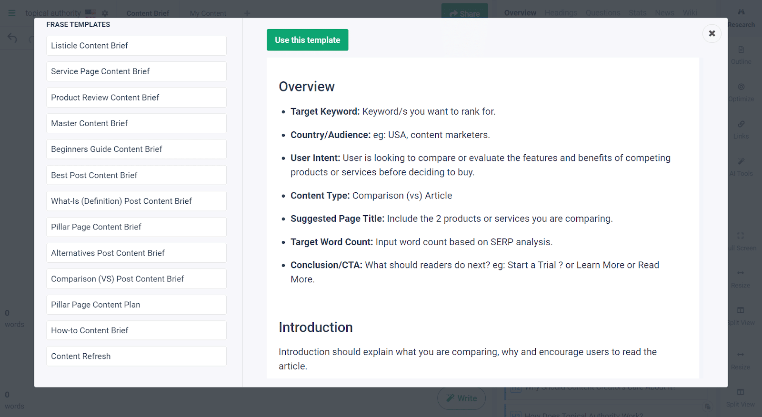Screen dimensions: 762x417
Task: Click the Content Type bullet text
Action: (371, 196)
